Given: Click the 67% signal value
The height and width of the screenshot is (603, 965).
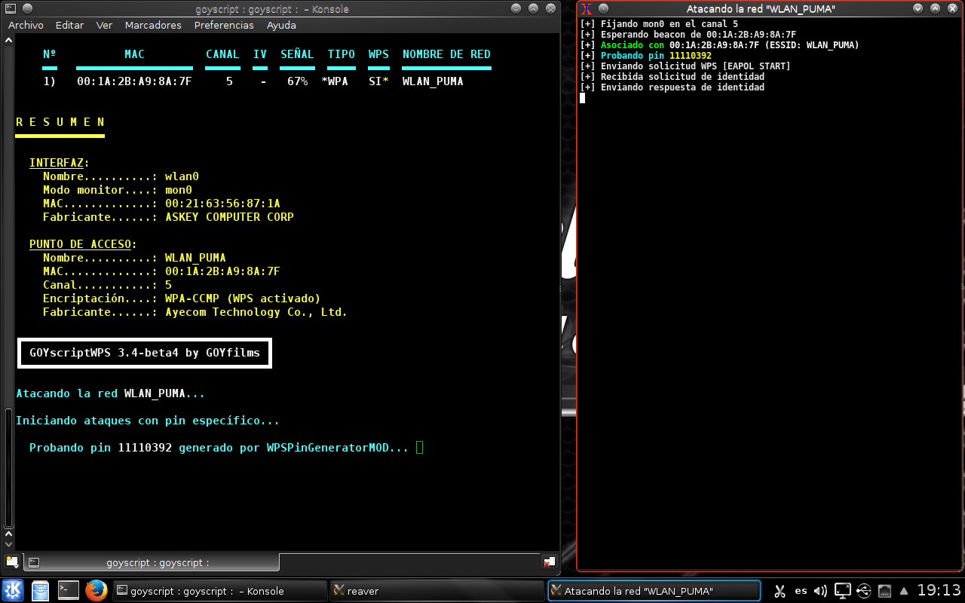Looking at the screenshot, I should 297,81.
